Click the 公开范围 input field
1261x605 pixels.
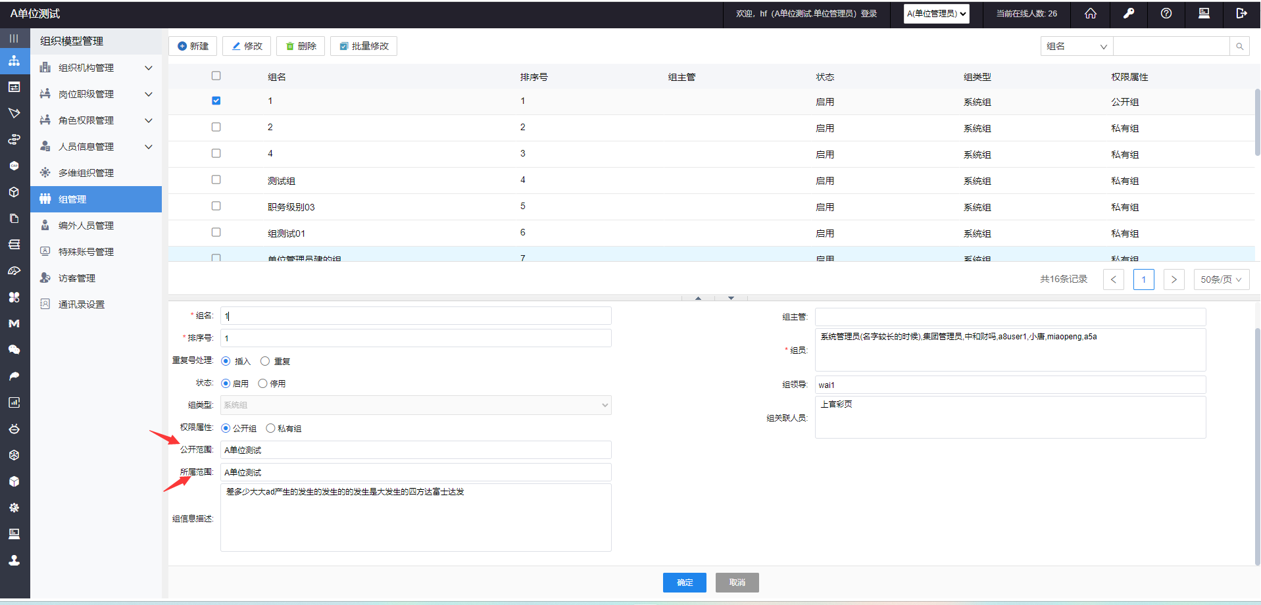click(416, 450)
